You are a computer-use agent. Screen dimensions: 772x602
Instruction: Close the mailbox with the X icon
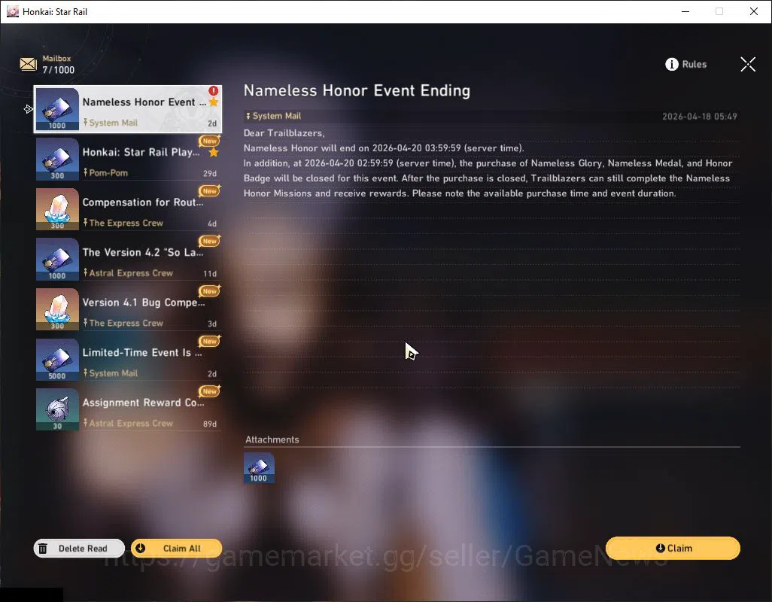point(748,64)
